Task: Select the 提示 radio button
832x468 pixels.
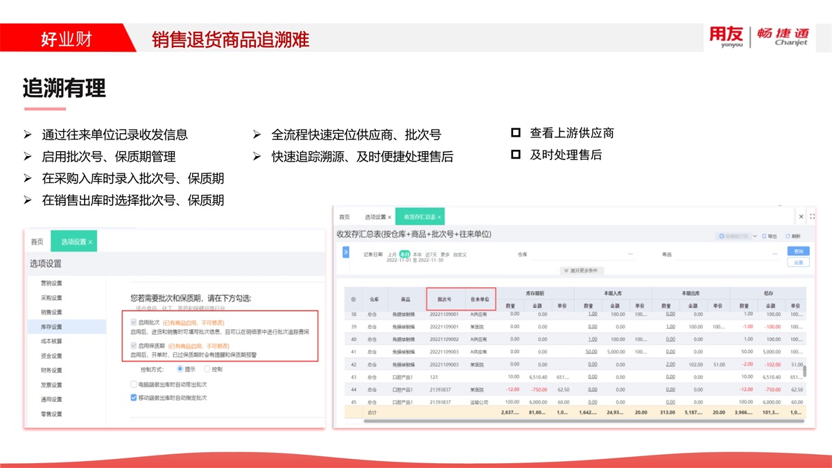Action: coord(180,370)
